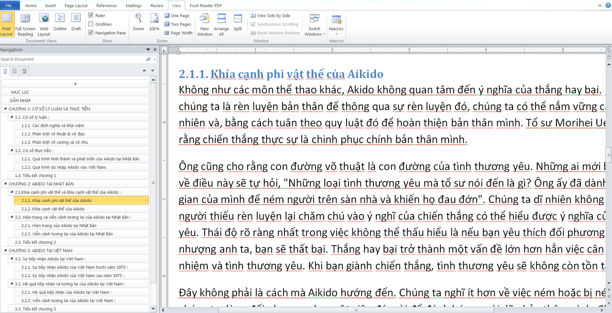Browse headings tab in Navigation pane

[x=5, y=71]
